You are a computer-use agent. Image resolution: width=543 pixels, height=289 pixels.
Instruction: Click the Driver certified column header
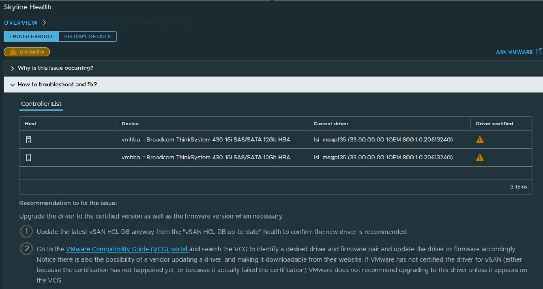[x=494, y=124]
